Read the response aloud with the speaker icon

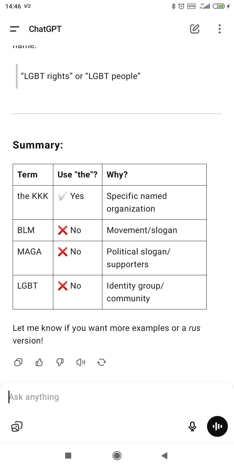coord(81,362)
